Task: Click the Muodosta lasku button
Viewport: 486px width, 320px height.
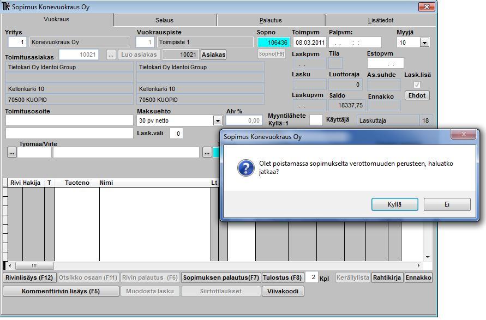Action: 150,291
